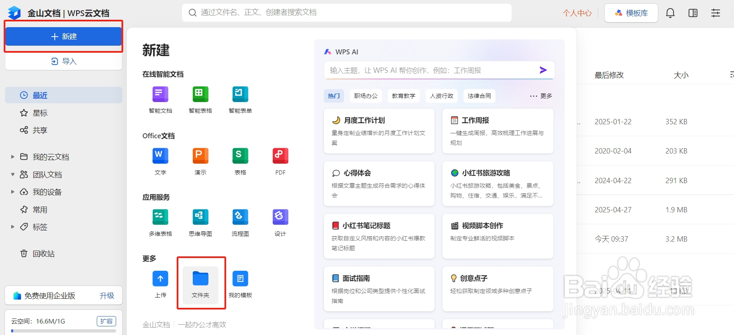734x335 pixels.
Task: Click the 导入 import button
Action: [x=63, y=61]
